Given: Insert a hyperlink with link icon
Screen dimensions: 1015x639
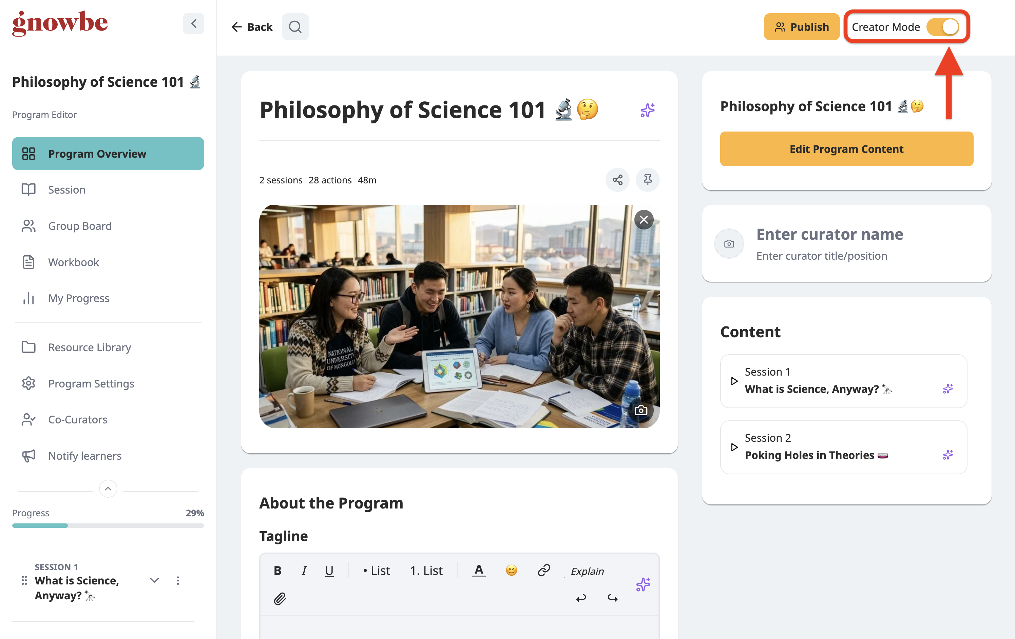Looking at the screenshot, I should (544, 570).
